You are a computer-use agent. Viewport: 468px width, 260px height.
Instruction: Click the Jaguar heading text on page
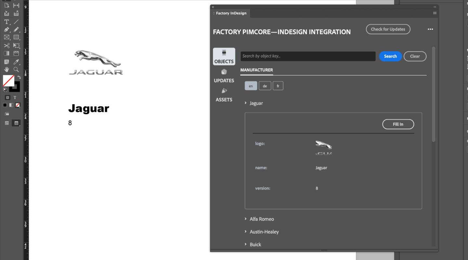[89, 108]
